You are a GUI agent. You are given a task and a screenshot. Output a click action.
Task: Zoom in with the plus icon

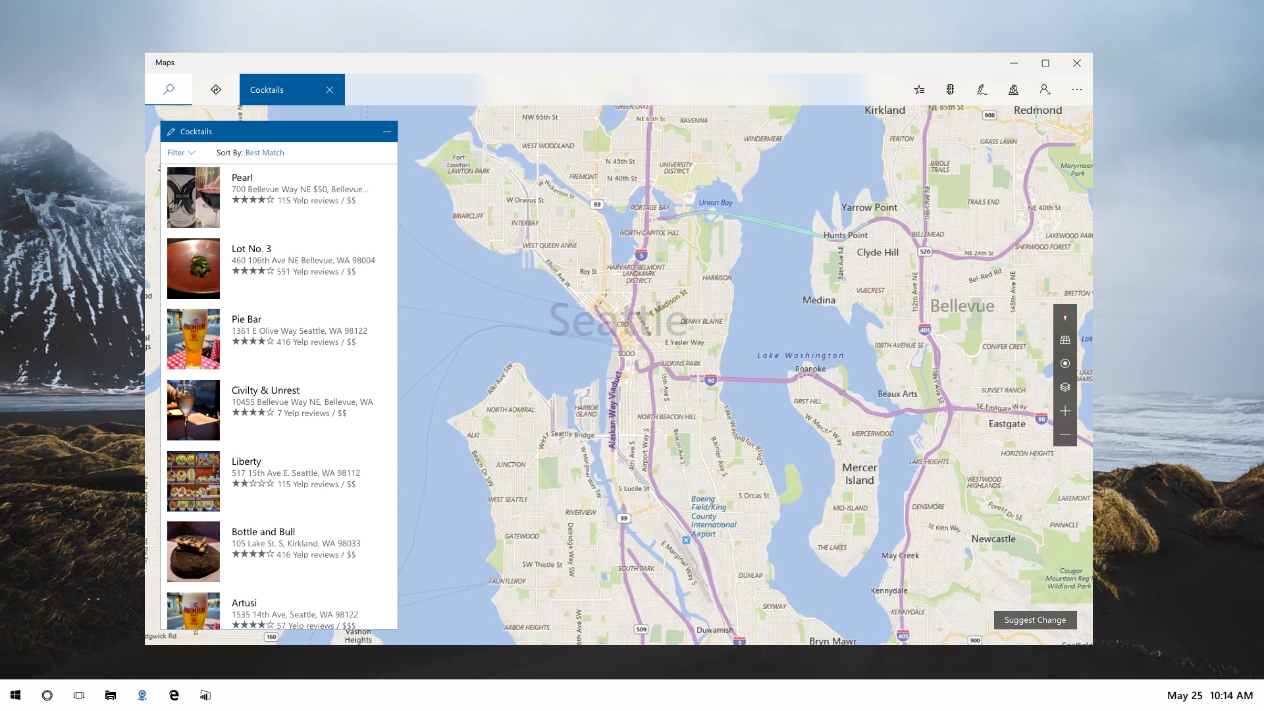(1065, 411)
